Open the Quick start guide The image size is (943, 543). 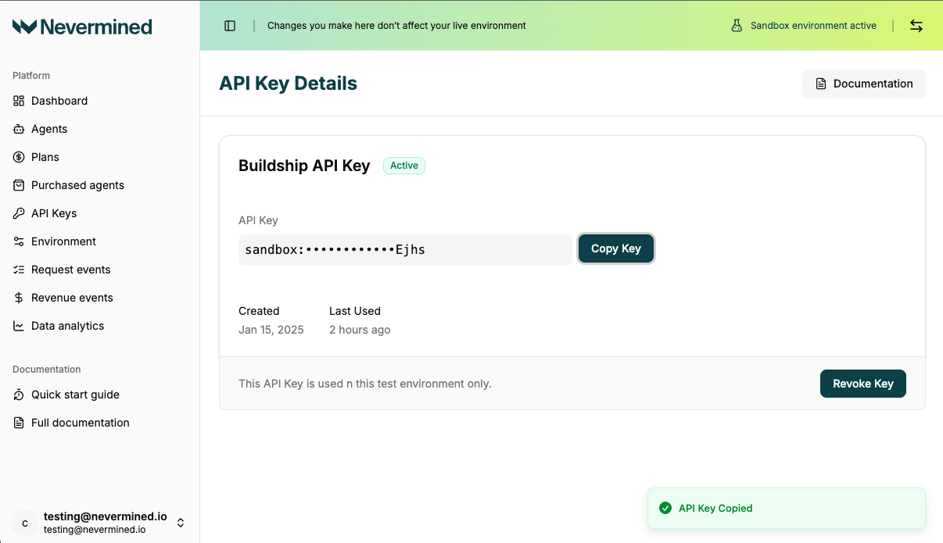tap(76, 395)
